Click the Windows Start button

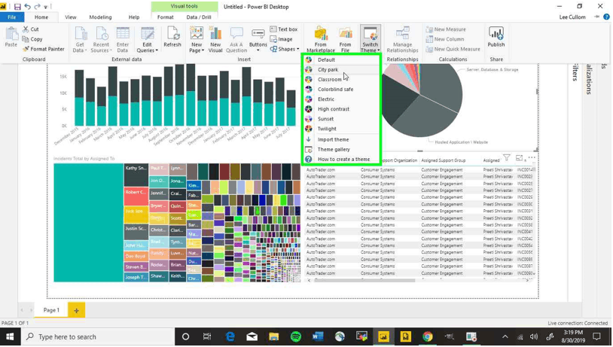[x=10, y=337]
